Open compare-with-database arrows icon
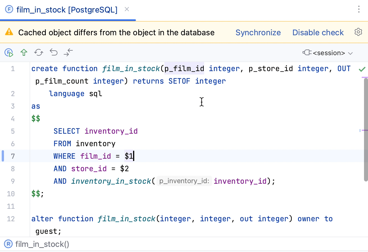 pyautogui.click(x=68, y=53)
